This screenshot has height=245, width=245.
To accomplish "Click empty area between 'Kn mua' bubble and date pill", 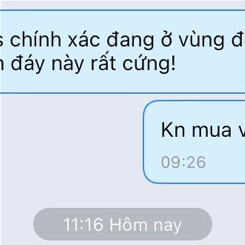I will coord(122,195).
